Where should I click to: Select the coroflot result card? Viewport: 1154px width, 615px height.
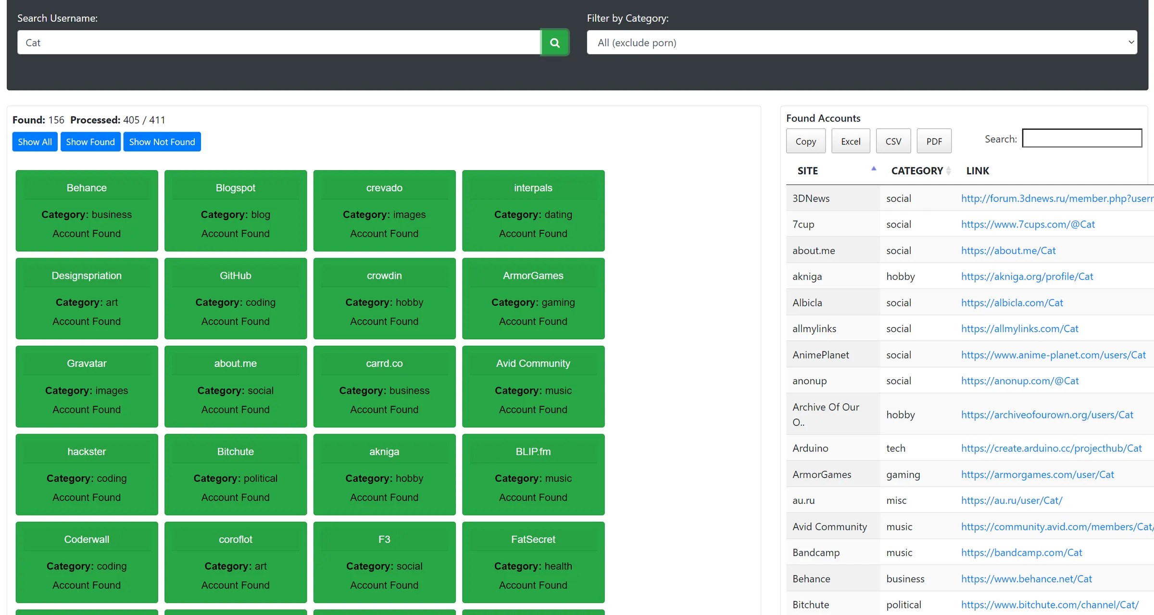coord(236,563)
